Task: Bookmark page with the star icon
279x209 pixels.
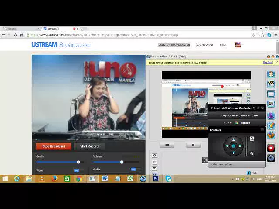Action: click(262, 35)
